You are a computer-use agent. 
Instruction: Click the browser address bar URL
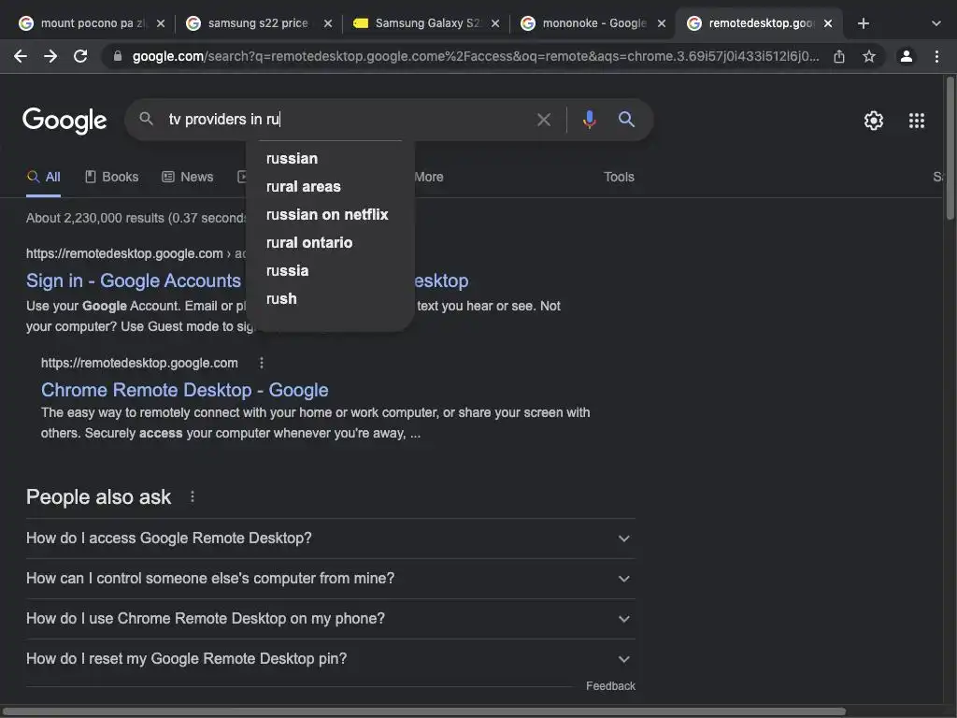point(475,56)
